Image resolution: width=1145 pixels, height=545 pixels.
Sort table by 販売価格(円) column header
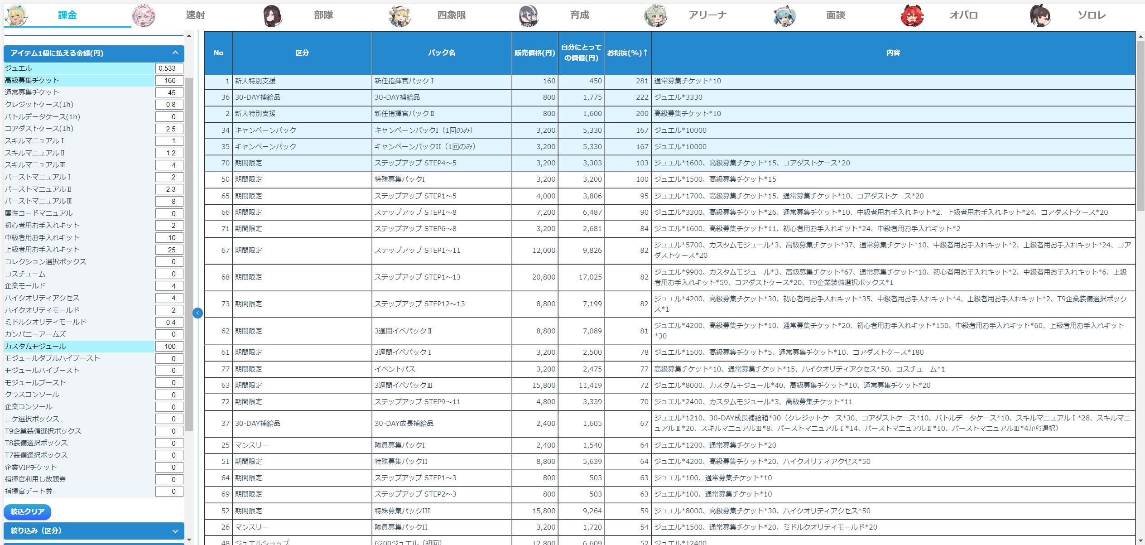click(x=534, y=53)
